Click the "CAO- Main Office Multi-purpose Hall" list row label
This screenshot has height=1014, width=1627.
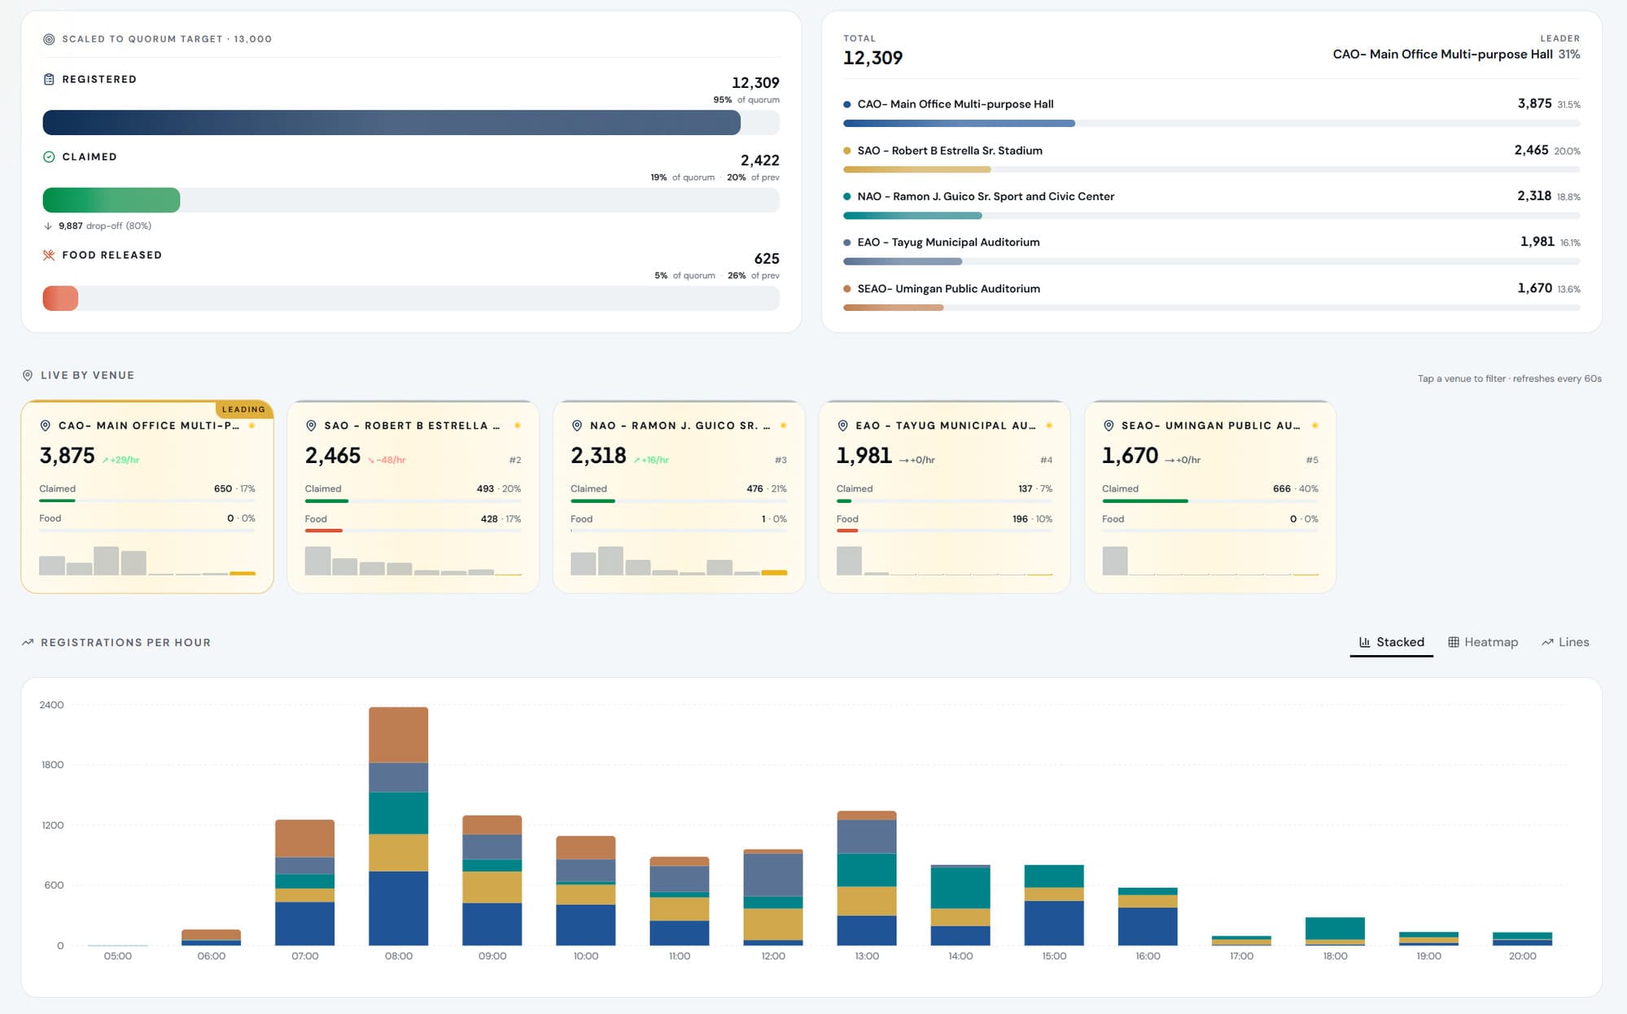(x=956, y=104)
